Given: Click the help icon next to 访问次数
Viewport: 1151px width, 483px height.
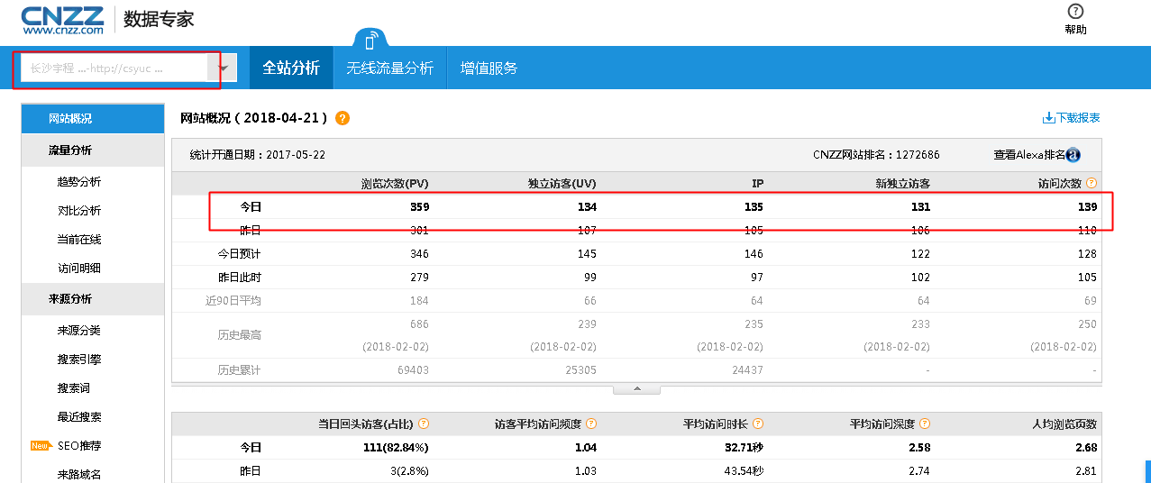Looking at the screenshot, I should tap(1092, 183).
